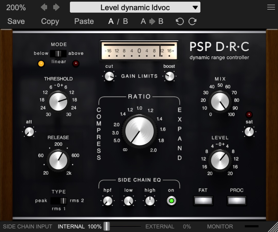Click Paste in the top bar
The image size is (278, 232).
[84, 21]
